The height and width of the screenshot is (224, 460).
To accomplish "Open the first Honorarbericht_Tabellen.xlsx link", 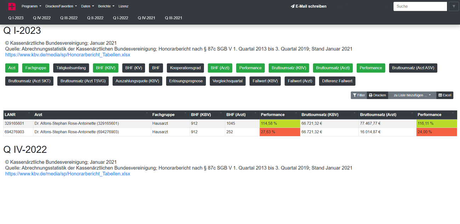I will point(68,55).
